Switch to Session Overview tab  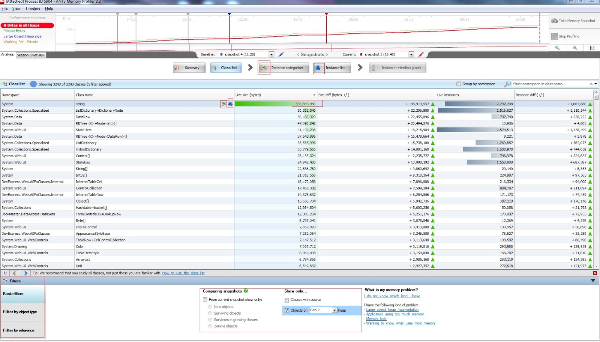coord(31,55)
